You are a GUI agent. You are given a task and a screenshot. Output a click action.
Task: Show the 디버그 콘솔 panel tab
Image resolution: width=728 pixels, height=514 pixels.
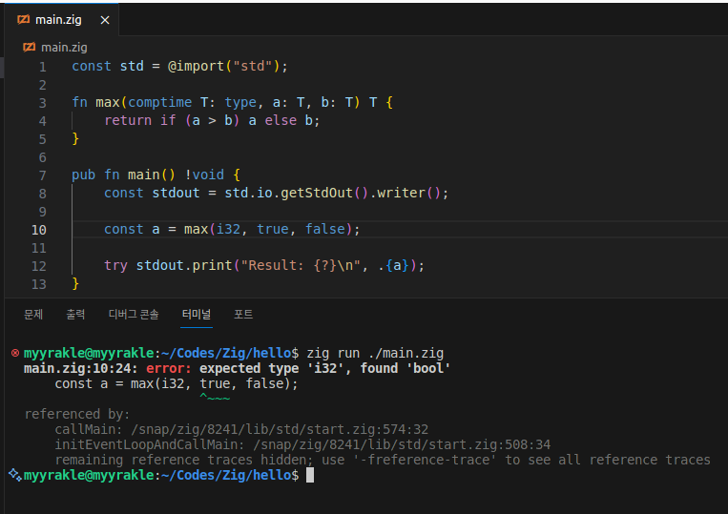(x=134, y=314)
